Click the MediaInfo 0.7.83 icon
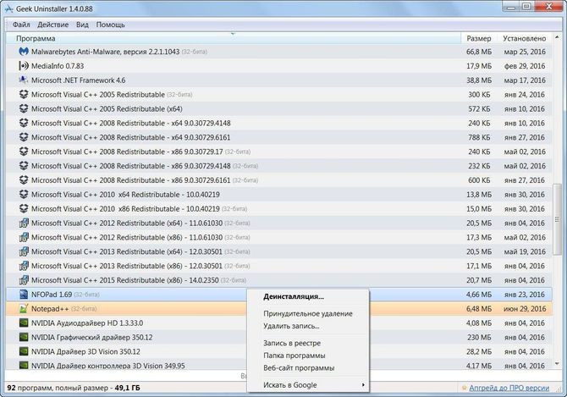 point(24,66)
